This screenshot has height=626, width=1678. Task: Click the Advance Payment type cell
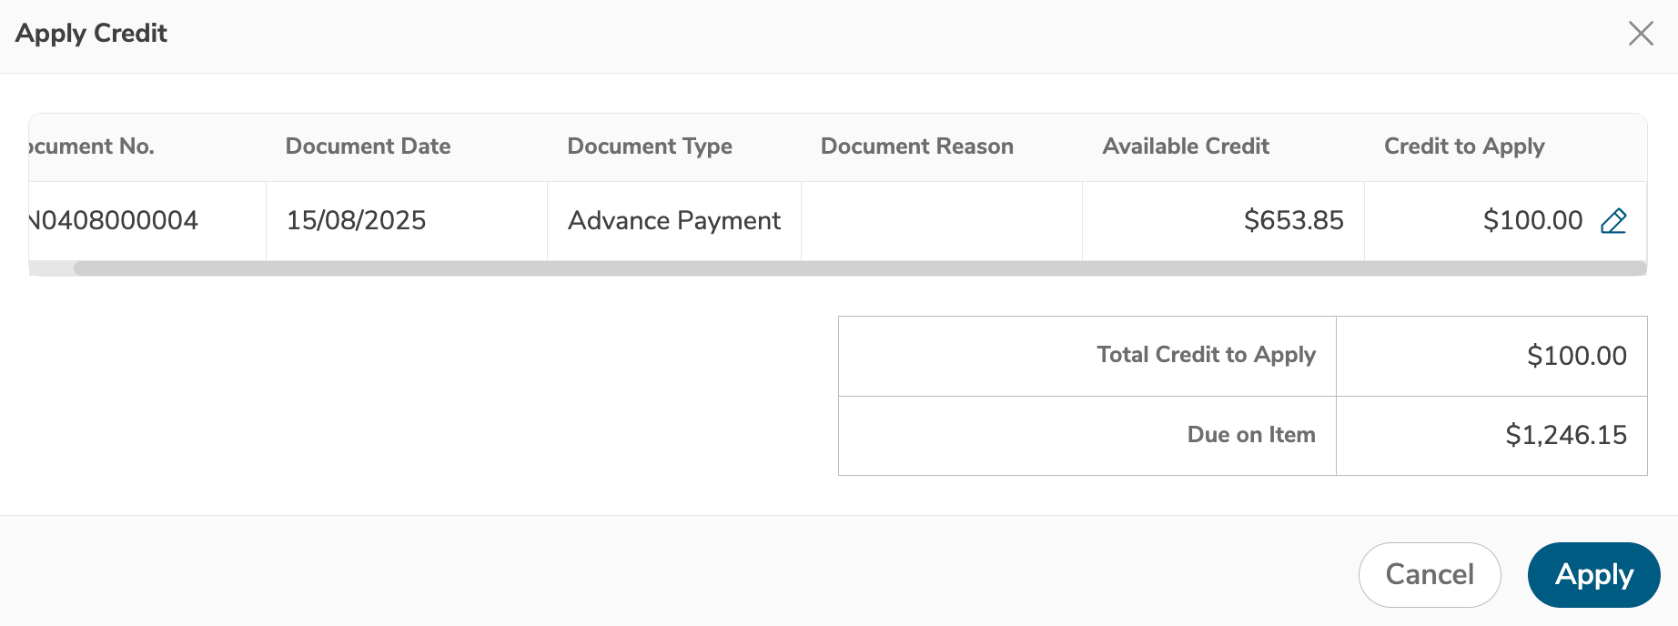(673, 221)
